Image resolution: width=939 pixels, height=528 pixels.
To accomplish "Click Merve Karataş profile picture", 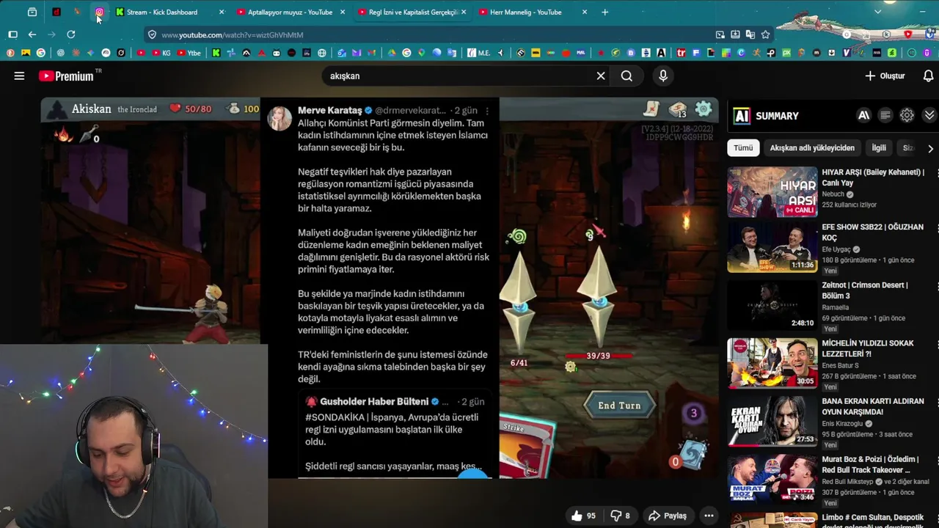I will pyautogui.click(x=279, y=118).
